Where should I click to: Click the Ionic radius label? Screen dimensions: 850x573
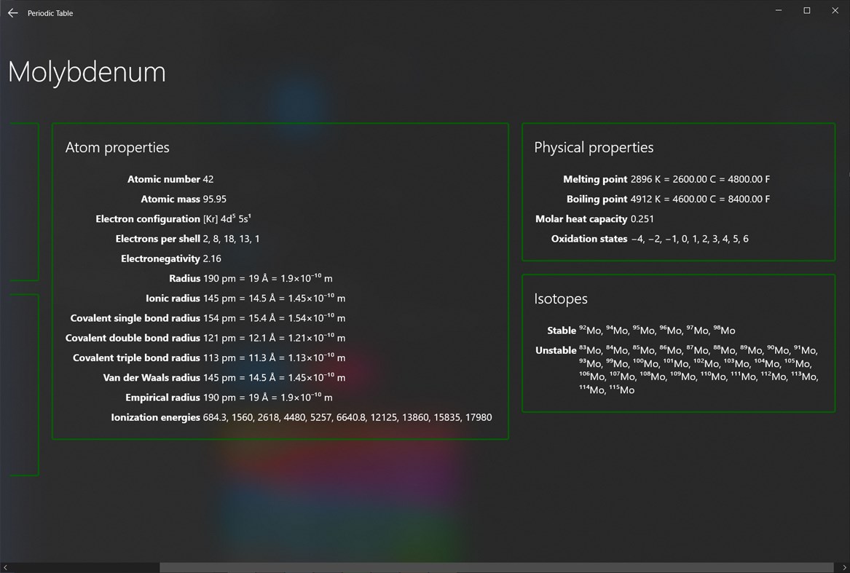coord(173,299)
